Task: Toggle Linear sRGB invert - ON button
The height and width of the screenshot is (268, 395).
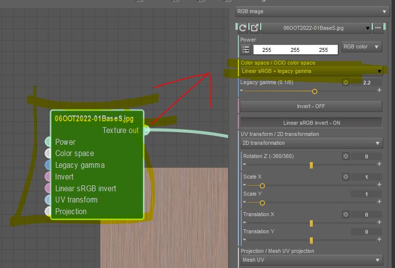Action: pyautogui.click(x=311, y=123)
